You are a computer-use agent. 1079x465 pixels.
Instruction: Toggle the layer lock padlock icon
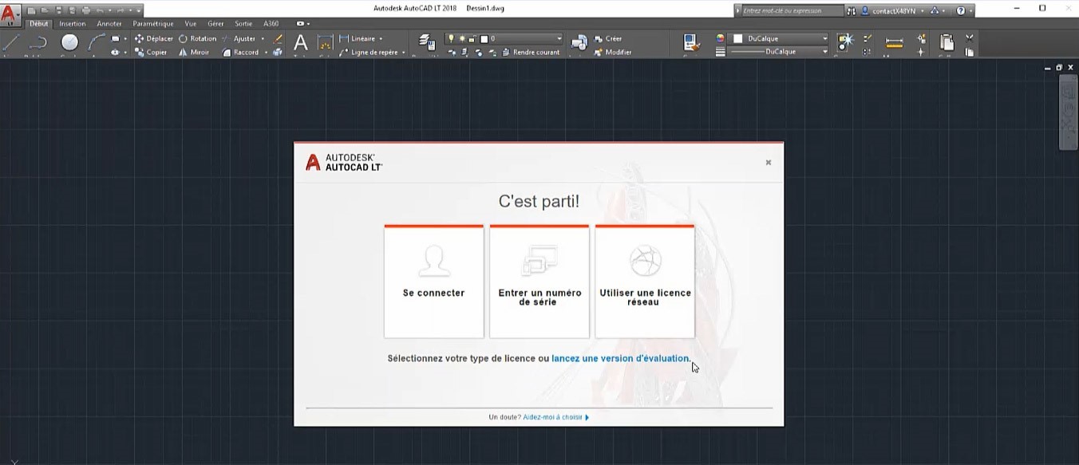[472, 38]
